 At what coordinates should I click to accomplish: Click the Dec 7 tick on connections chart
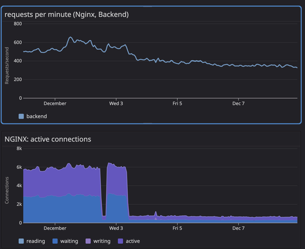click(x=238, y=228)
